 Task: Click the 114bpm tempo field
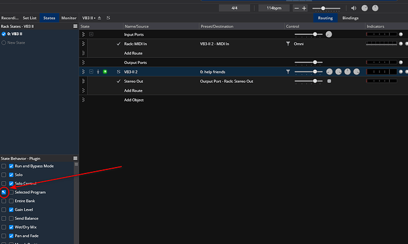[274, 8]
